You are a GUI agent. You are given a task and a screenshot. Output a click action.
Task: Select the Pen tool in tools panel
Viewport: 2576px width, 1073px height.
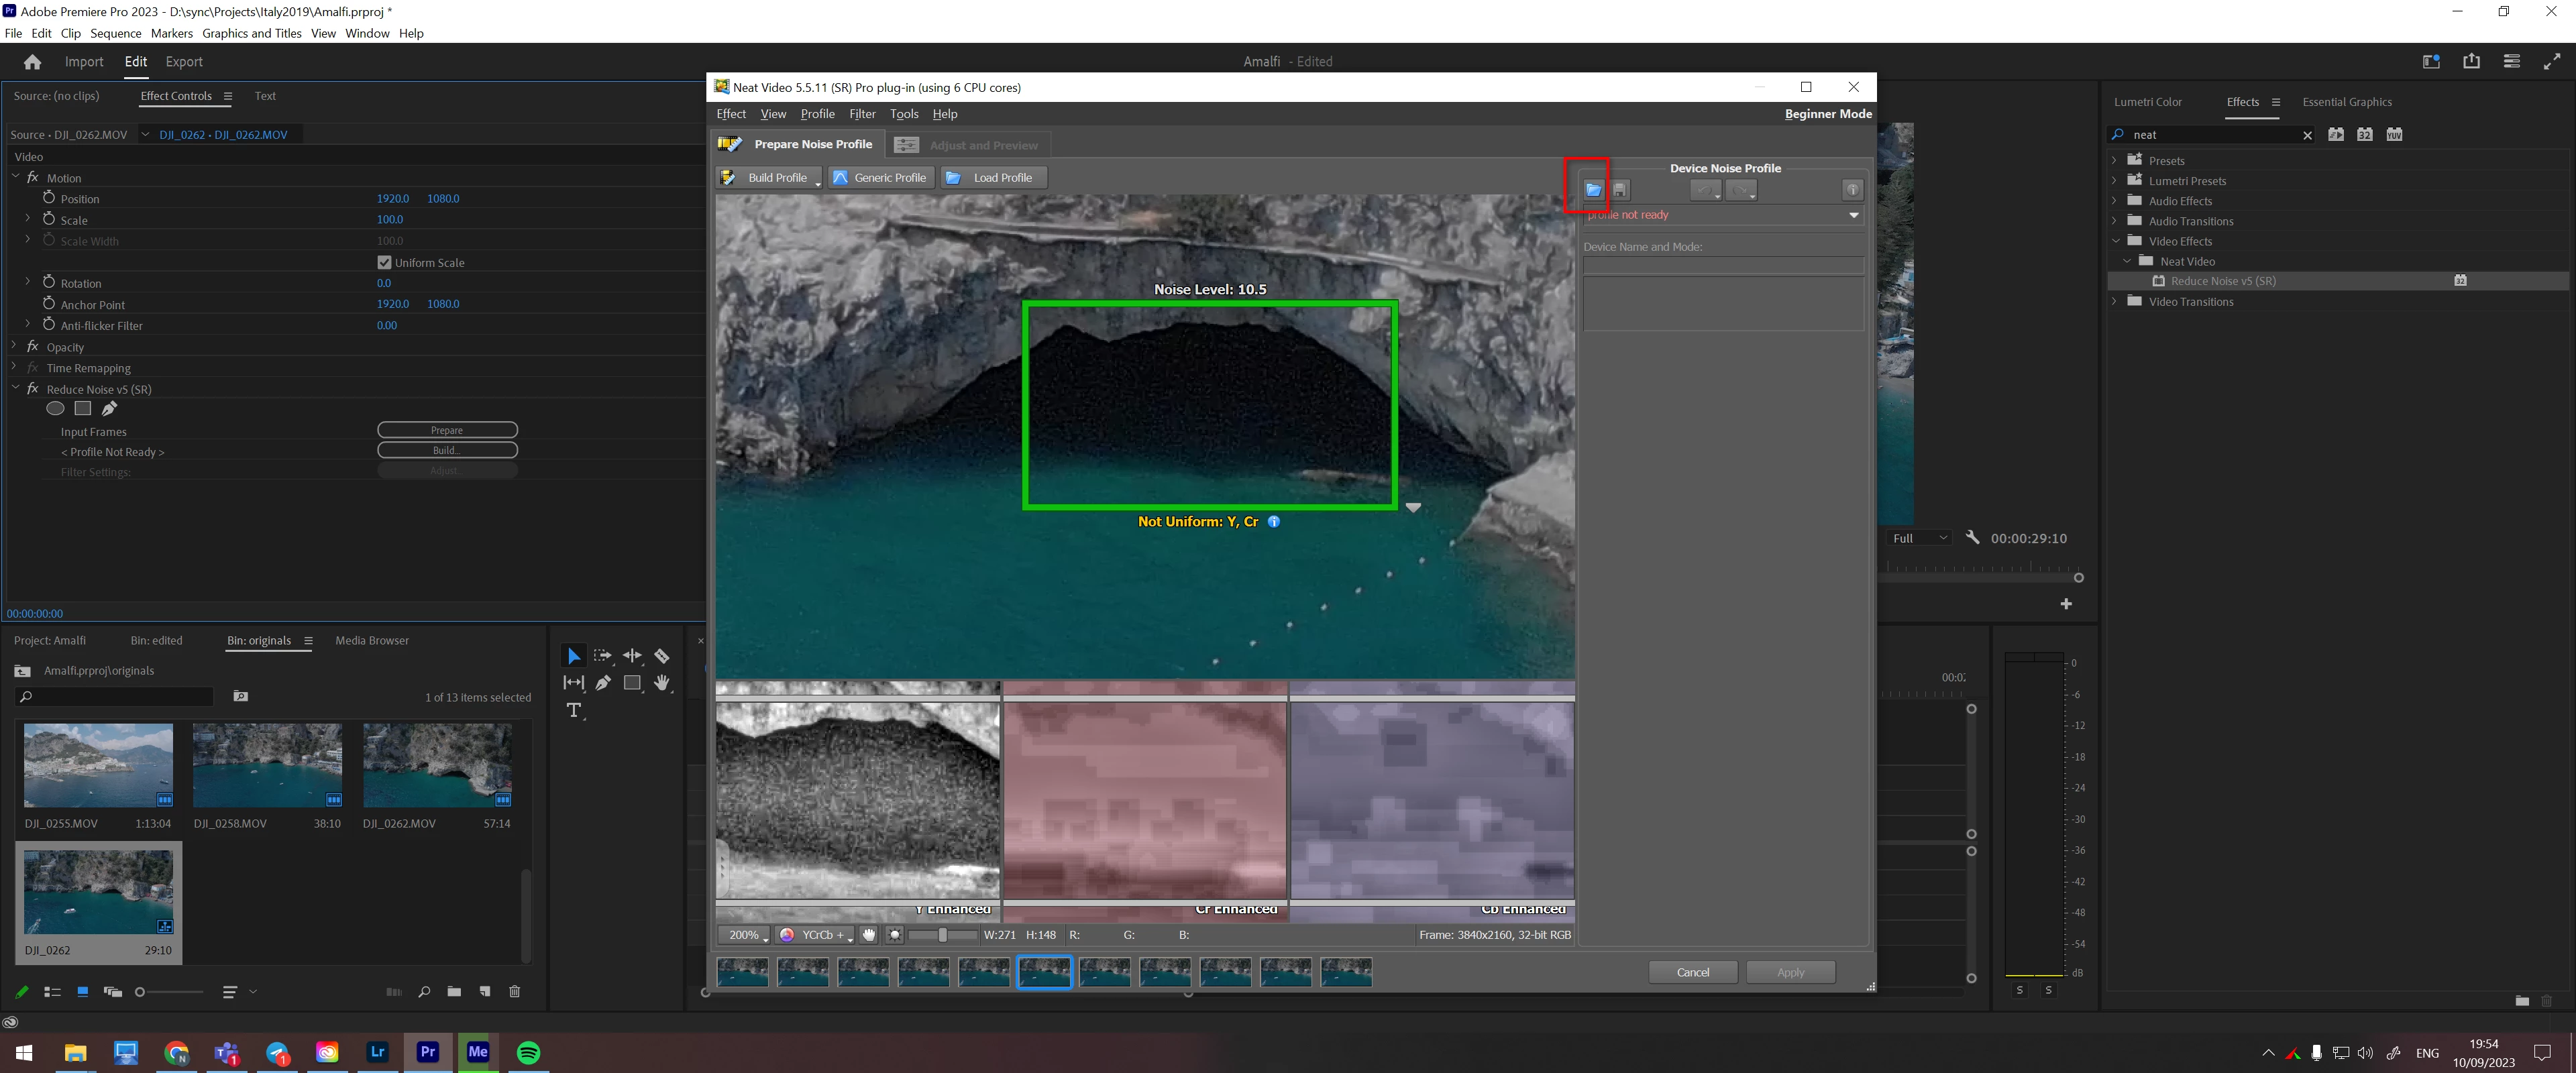coord(603,683)
